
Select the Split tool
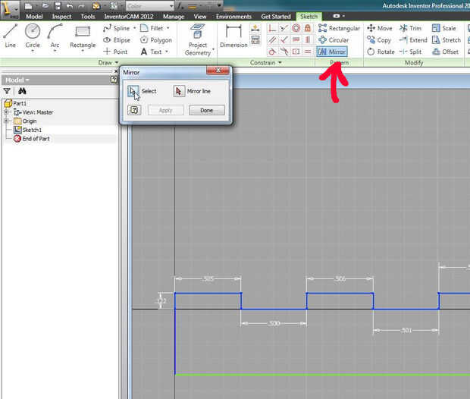pos(410,52)
